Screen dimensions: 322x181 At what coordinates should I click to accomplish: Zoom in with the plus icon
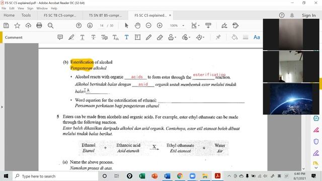point(159,26)
